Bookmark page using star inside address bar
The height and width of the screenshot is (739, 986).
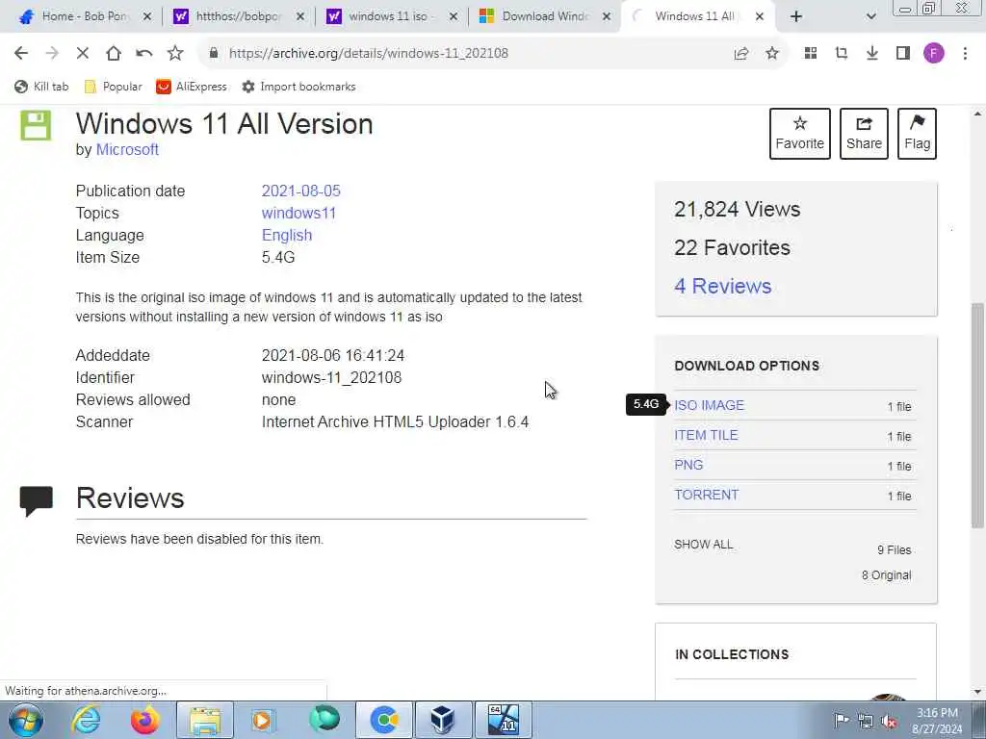[772, 54]
